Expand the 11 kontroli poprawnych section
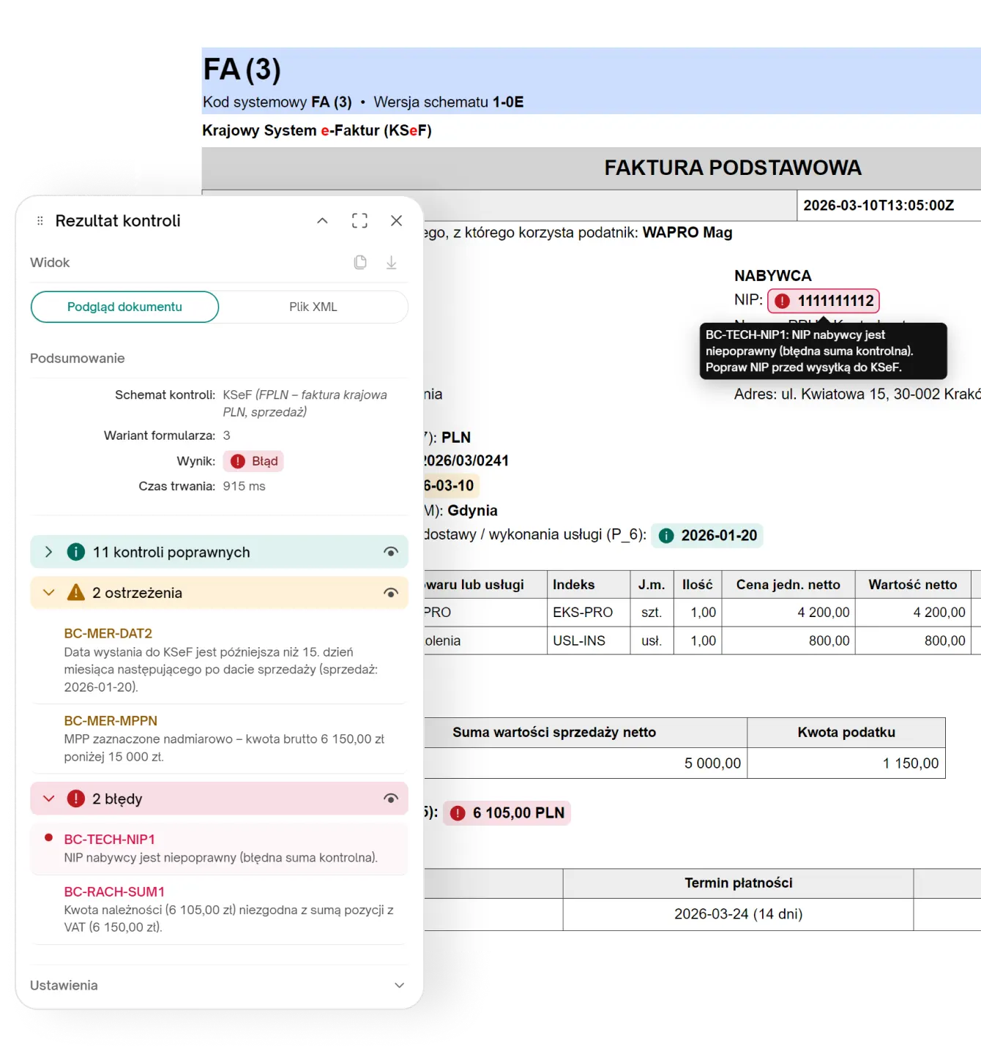 pos(48,552)
